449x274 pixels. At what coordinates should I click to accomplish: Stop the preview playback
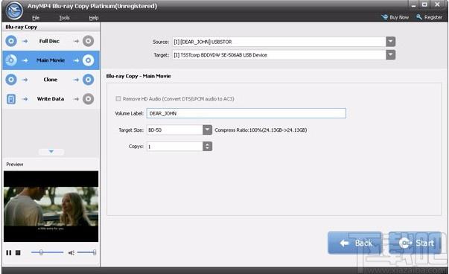[x=18, y=252]
